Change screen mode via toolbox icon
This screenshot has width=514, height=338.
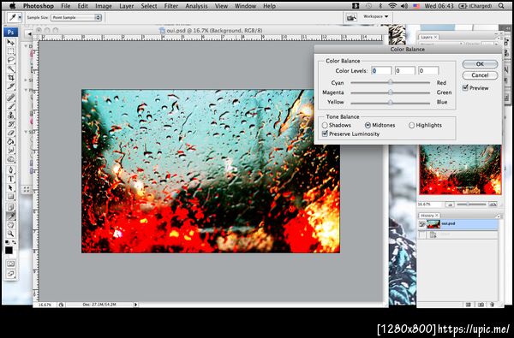pyautogui.click(x=11, y=274)
